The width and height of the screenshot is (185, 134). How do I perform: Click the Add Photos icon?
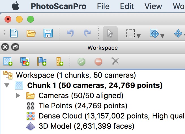click(x=25, y=61)
